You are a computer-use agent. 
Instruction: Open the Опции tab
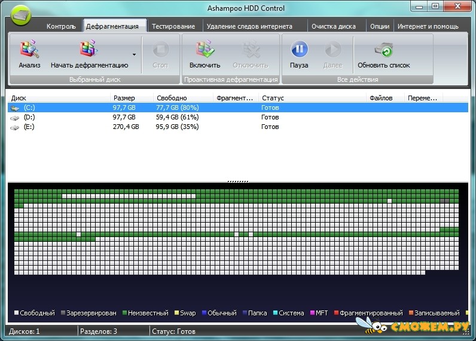(380, 26)
